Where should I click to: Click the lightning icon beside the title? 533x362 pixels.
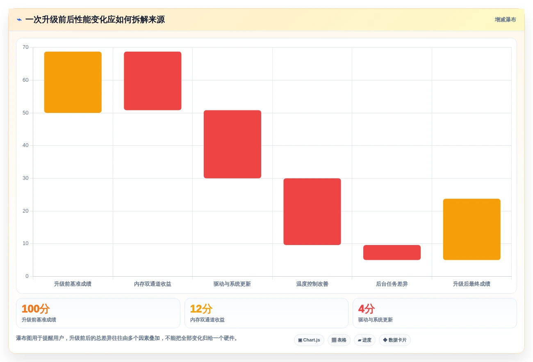(19, 20)
